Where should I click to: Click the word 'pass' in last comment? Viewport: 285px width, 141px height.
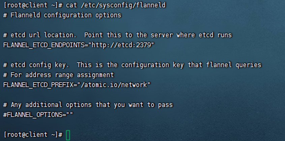point(165,105)
